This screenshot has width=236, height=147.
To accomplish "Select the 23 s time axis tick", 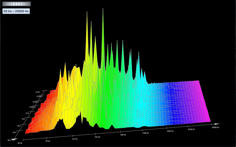I will pyautogui.click(x=15, y=132).
